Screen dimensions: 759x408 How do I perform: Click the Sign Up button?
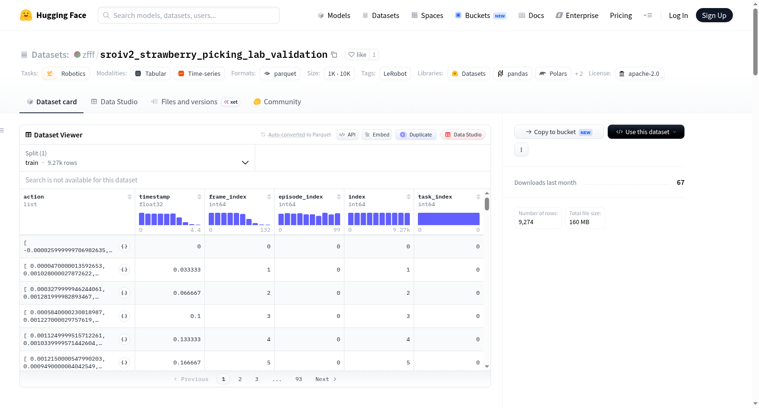(714, 15)
